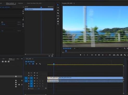
Task: Click the timeline ruler playhead
Action: 54,64
